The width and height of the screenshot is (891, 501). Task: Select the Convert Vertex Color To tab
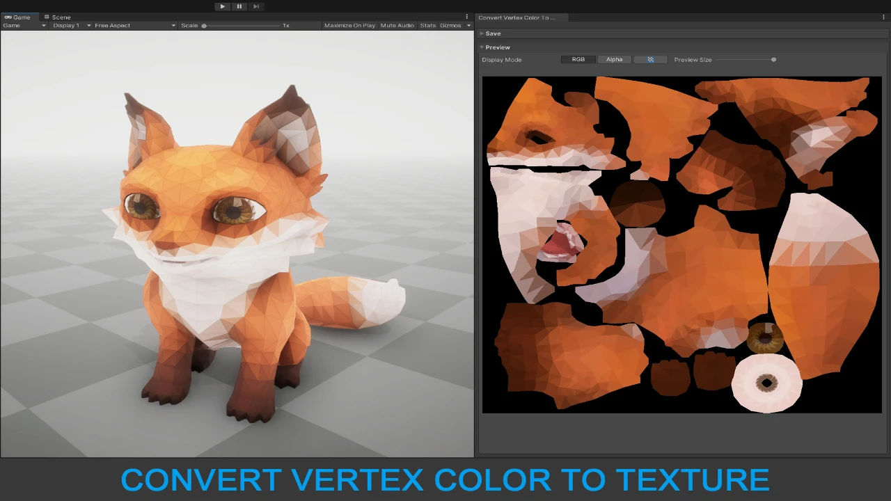tap(517, 17)
